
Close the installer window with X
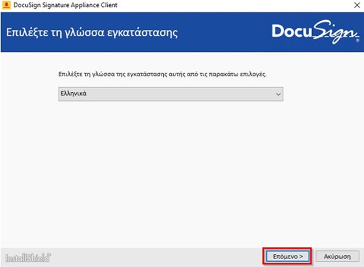[x=353, y=5]
